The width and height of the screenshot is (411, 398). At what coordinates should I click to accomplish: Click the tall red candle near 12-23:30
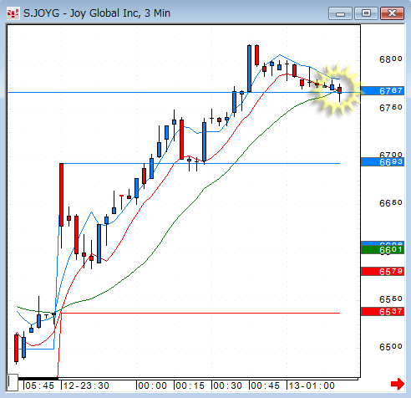pyautogui.click(x=61, y=195)
